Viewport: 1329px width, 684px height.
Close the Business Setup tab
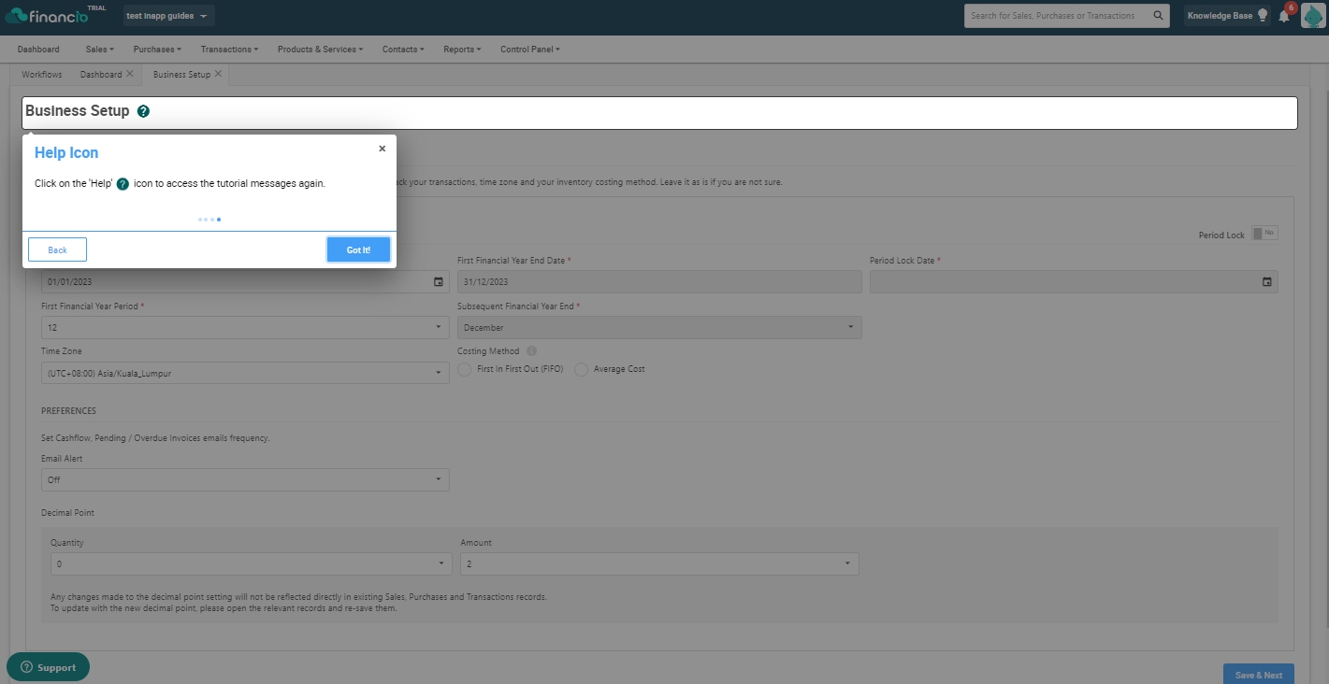click(x=218, y=74)
